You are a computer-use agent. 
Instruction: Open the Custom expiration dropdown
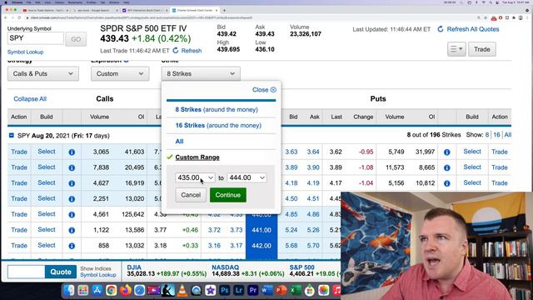point(120,74)
